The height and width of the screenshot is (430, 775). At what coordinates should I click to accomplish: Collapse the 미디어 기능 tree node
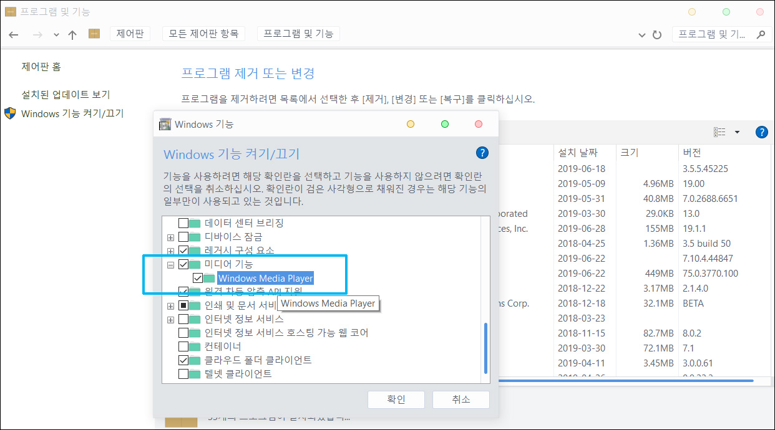(x=171, y=265)
